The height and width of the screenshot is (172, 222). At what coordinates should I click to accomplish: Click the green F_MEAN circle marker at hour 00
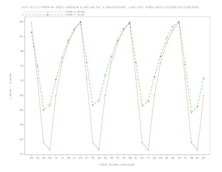pos(31,32)
